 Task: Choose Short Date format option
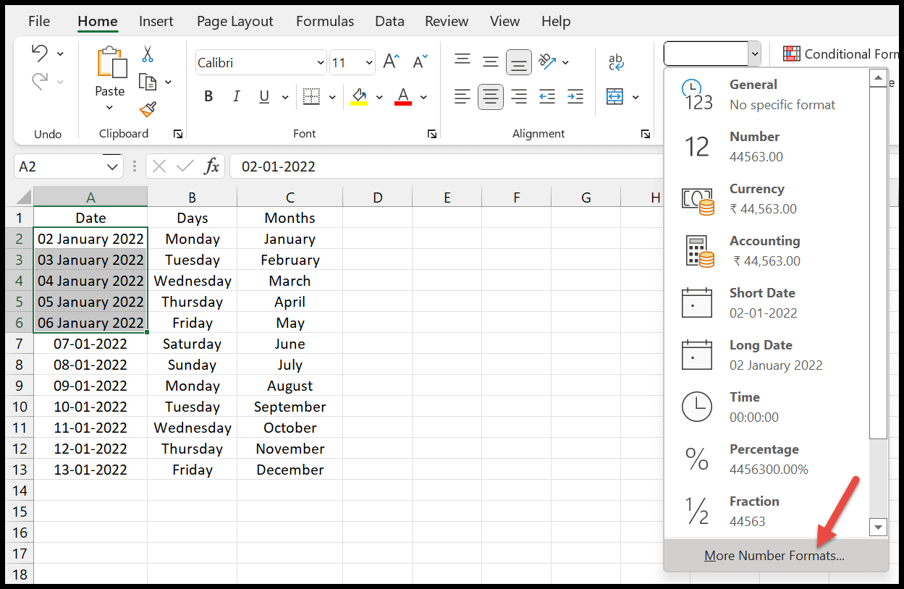(x=766, y=303)
